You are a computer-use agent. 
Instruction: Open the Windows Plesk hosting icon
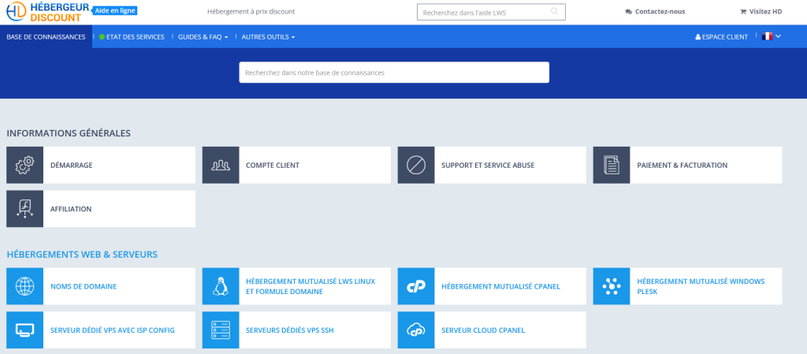tap(612, 286)
